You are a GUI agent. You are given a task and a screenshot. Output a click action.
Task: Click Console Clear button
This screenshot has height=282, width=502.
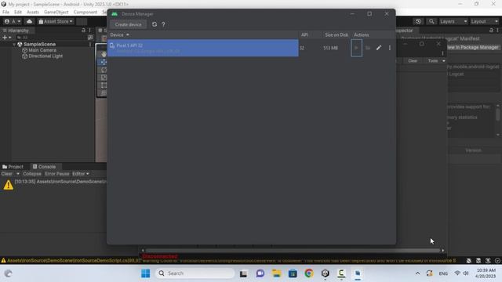[x=7, y=174]
